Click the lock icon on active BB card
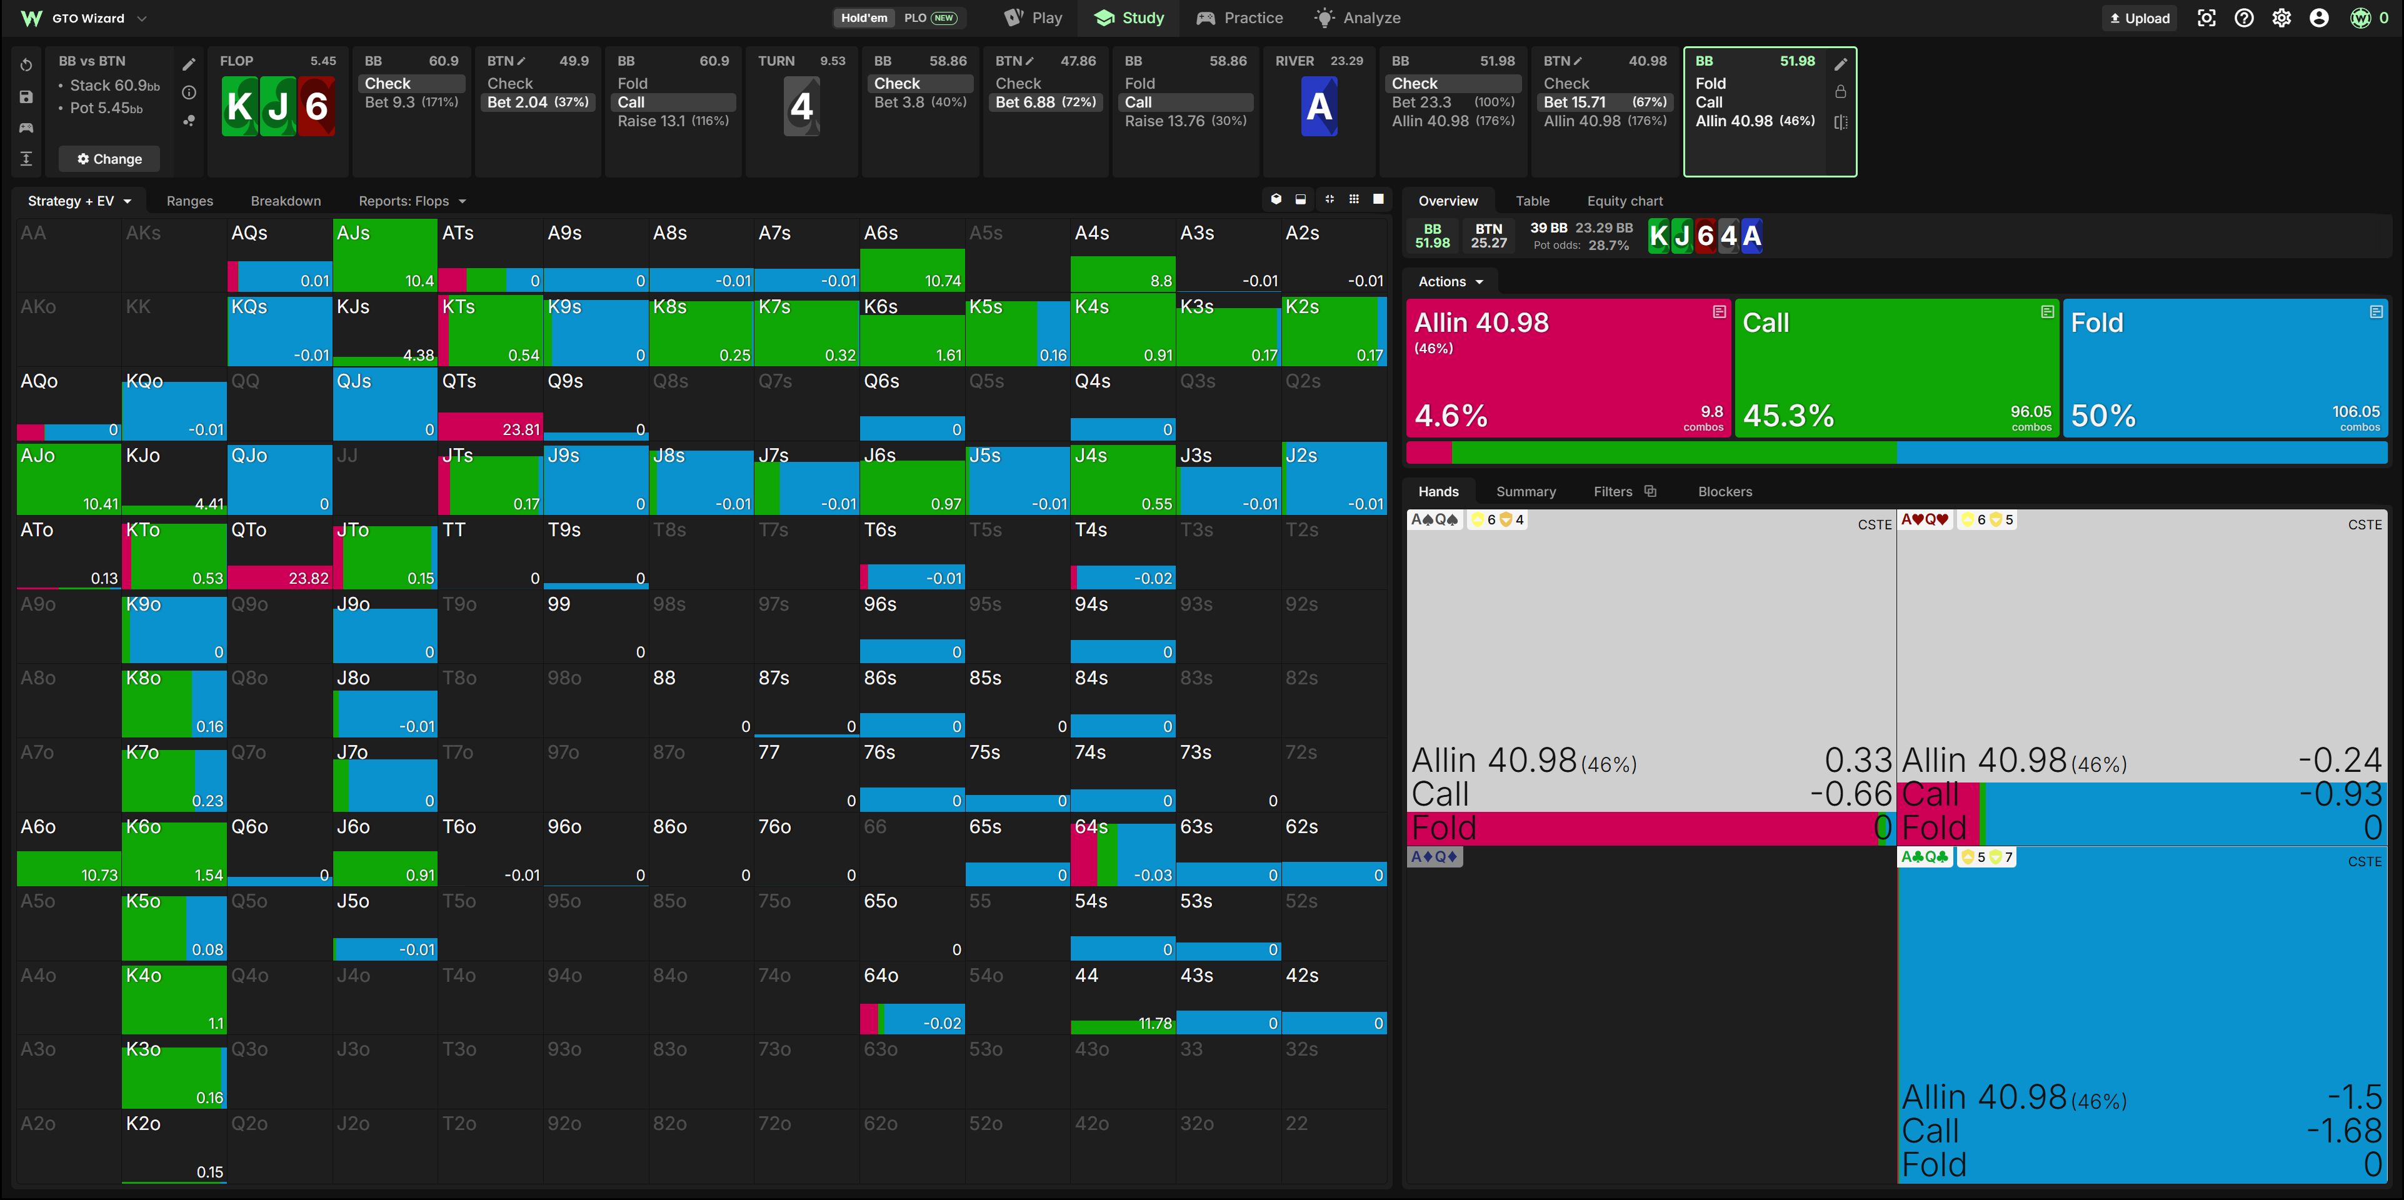This screenshot has height=1200, width=2404. [x=1840, y=91]
